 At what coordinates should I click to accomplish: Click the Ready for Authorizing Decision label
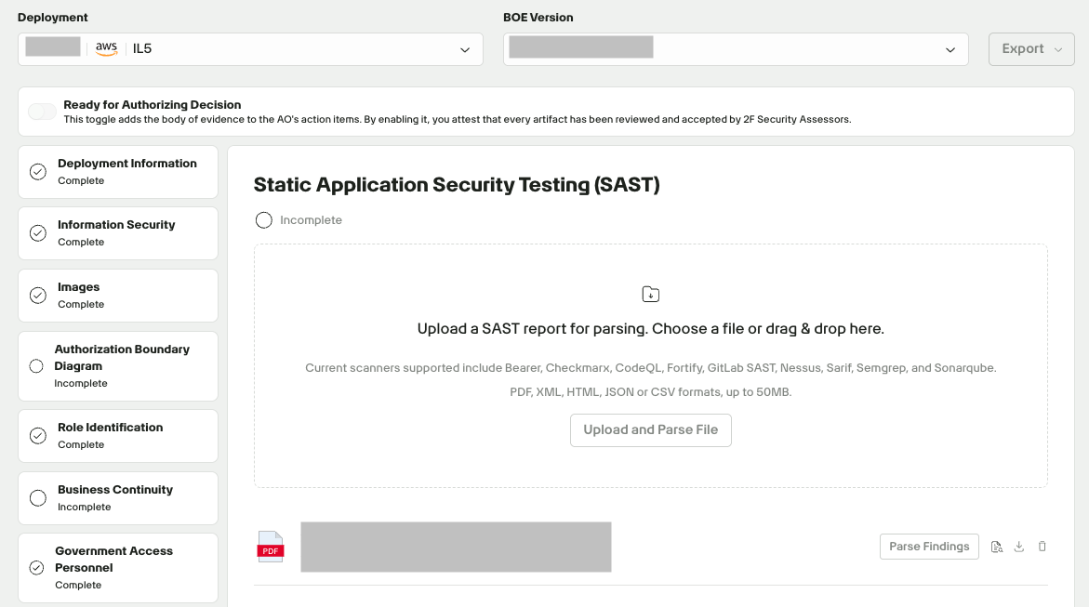[153, 105]
